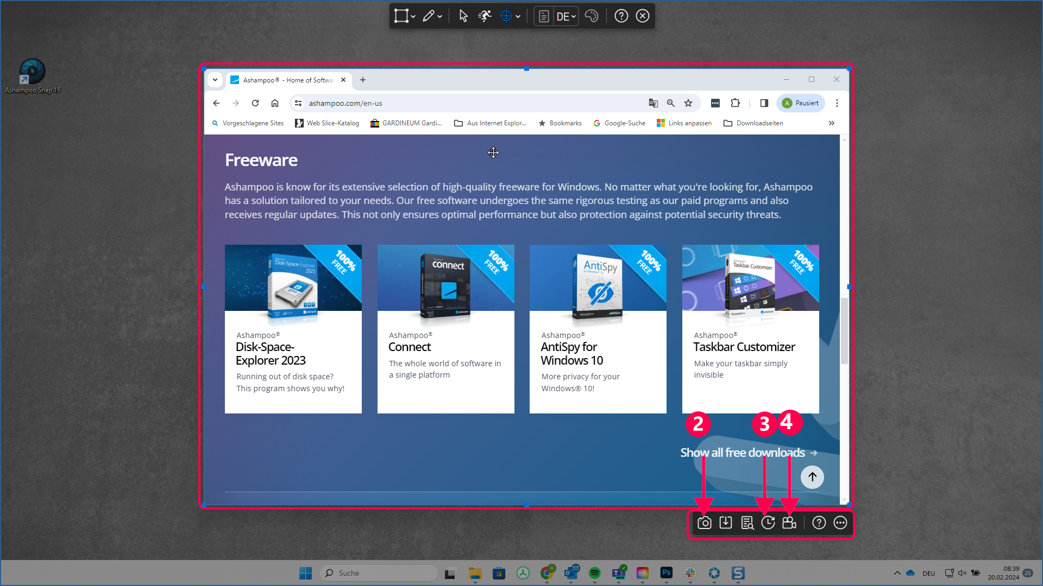Toggle mouse cursor capture in Snap toolbar
The height and width of the screenshot is (586, 1043).
[x=463, y=16]
